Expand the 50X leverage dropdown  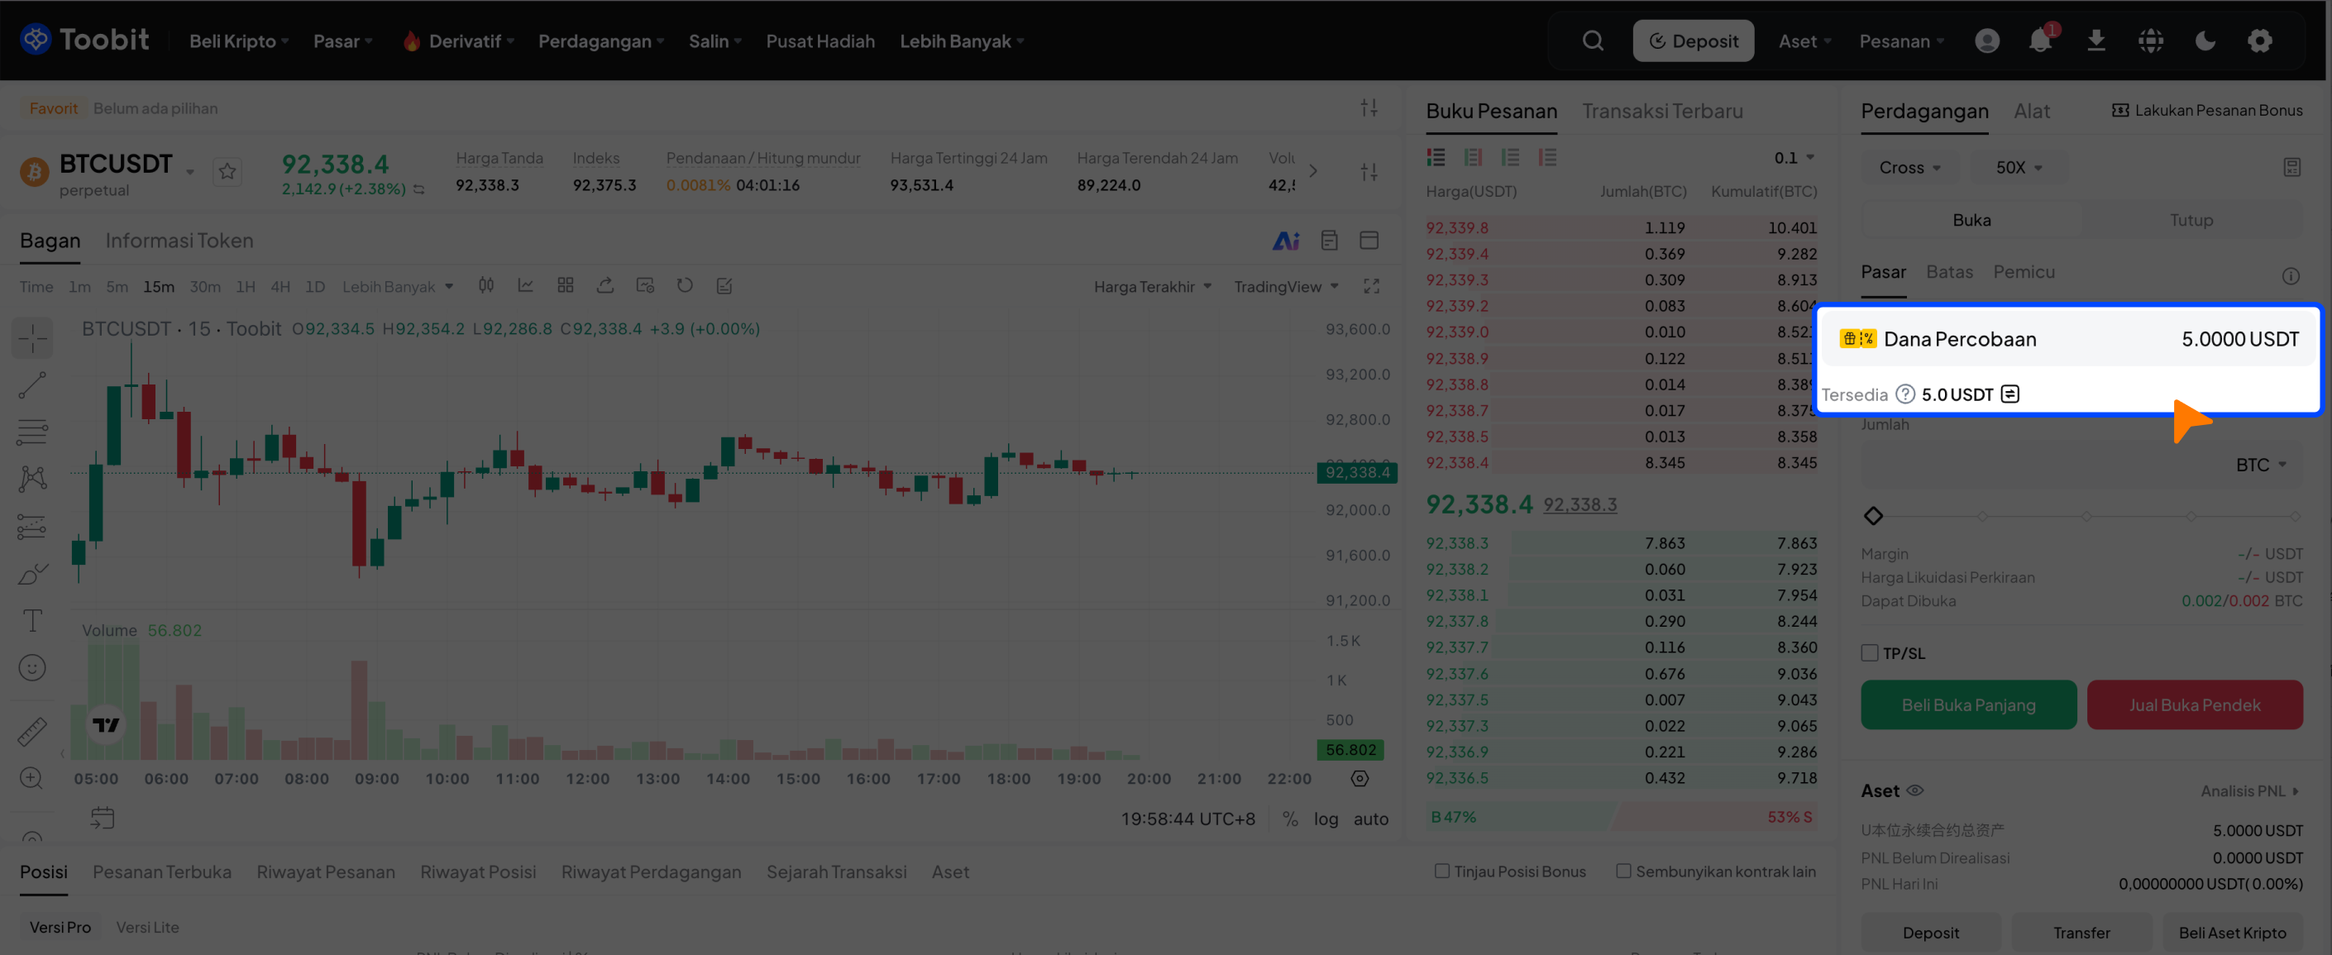point(2019,168)
